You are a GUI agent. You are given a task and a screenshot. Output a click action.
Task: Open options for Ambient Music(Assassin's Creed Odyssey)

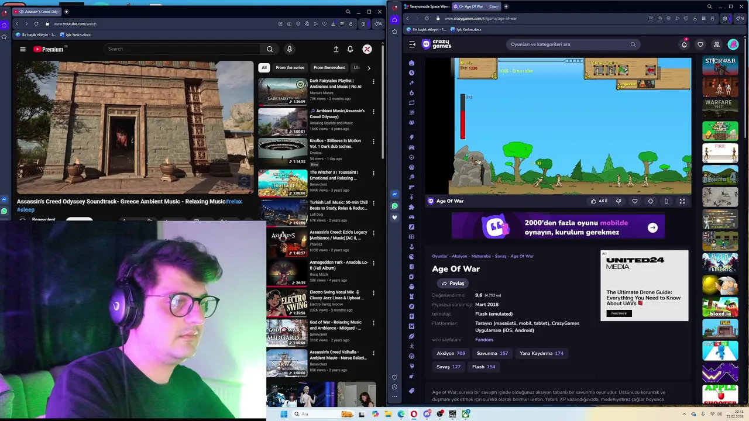pos(373,111)
